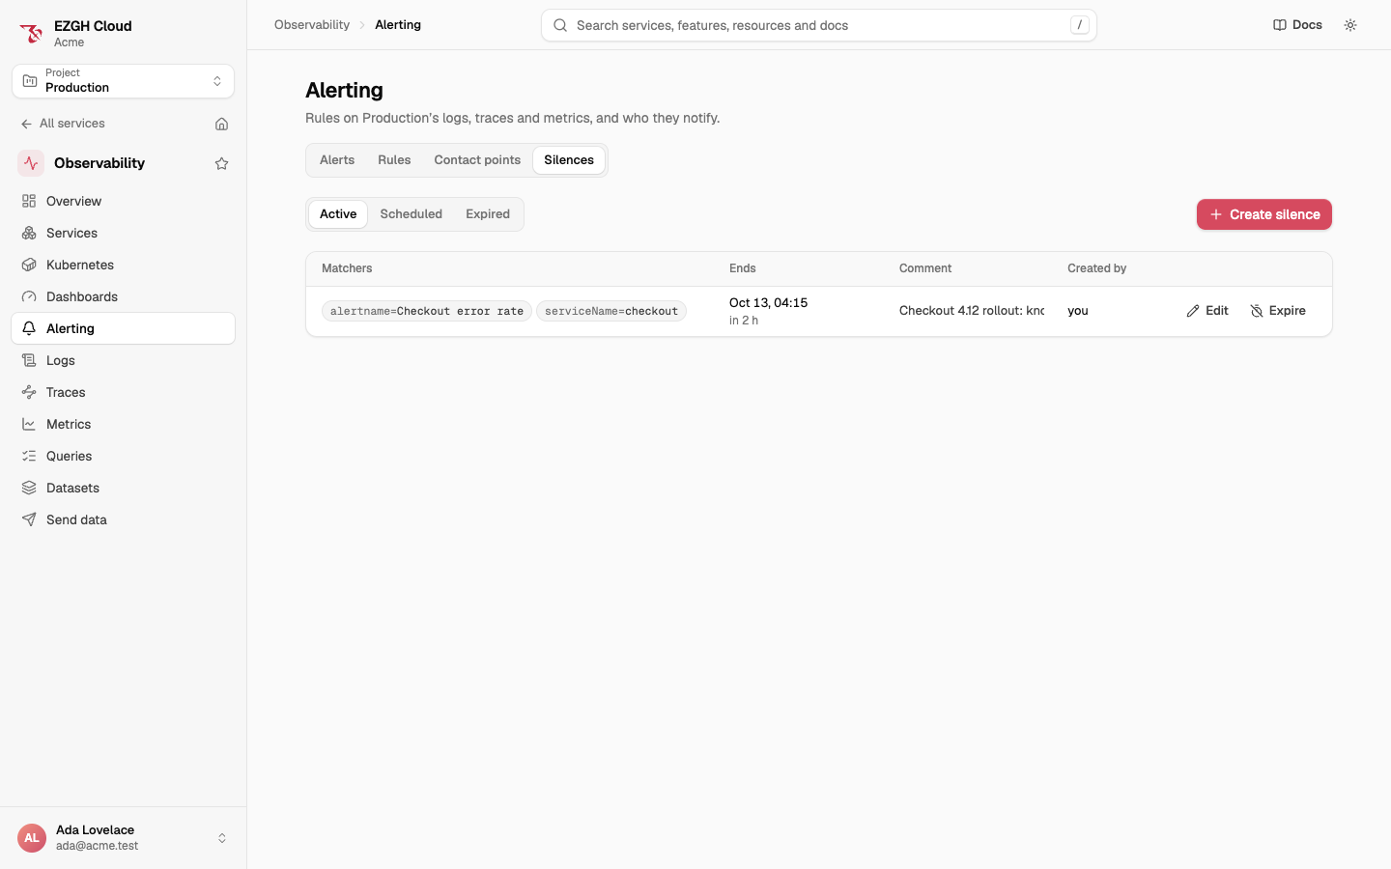
Task: Click the EZGH Cloud logo icon
Action: tap(31, 34)
